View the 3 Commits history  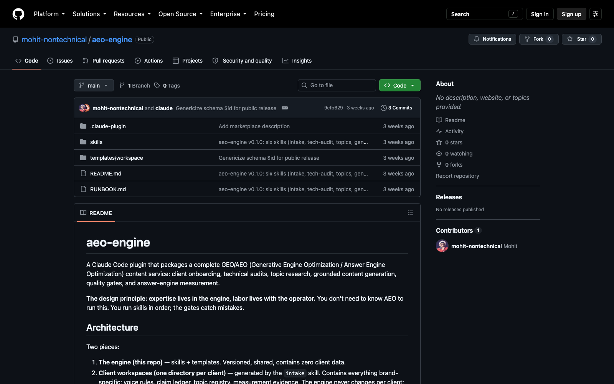click(x=396, y=108)
